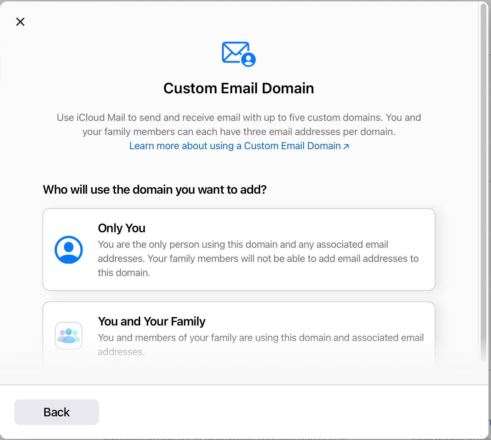
Task: Click the empty footer area right of Back
Action: 283,412
